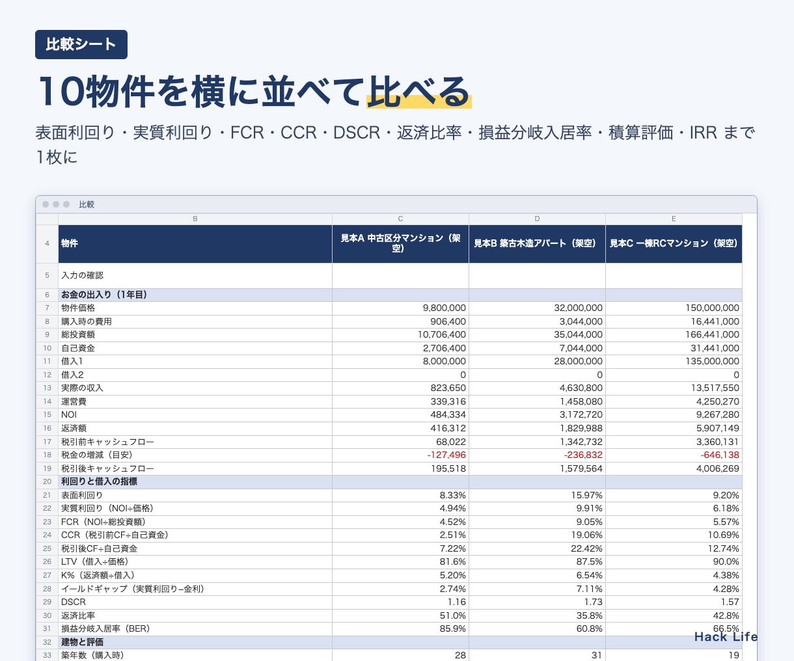Click the 購入時の費用 row label
Viewport: 794px width, 661px height.
coord(87,321)
